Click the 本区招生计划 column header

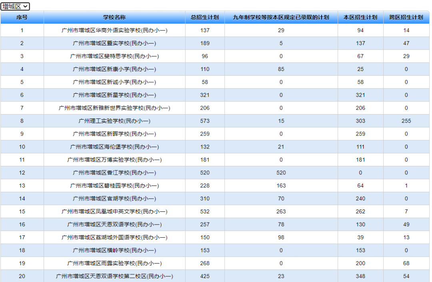pyautogui.click(x=360, y=17)
